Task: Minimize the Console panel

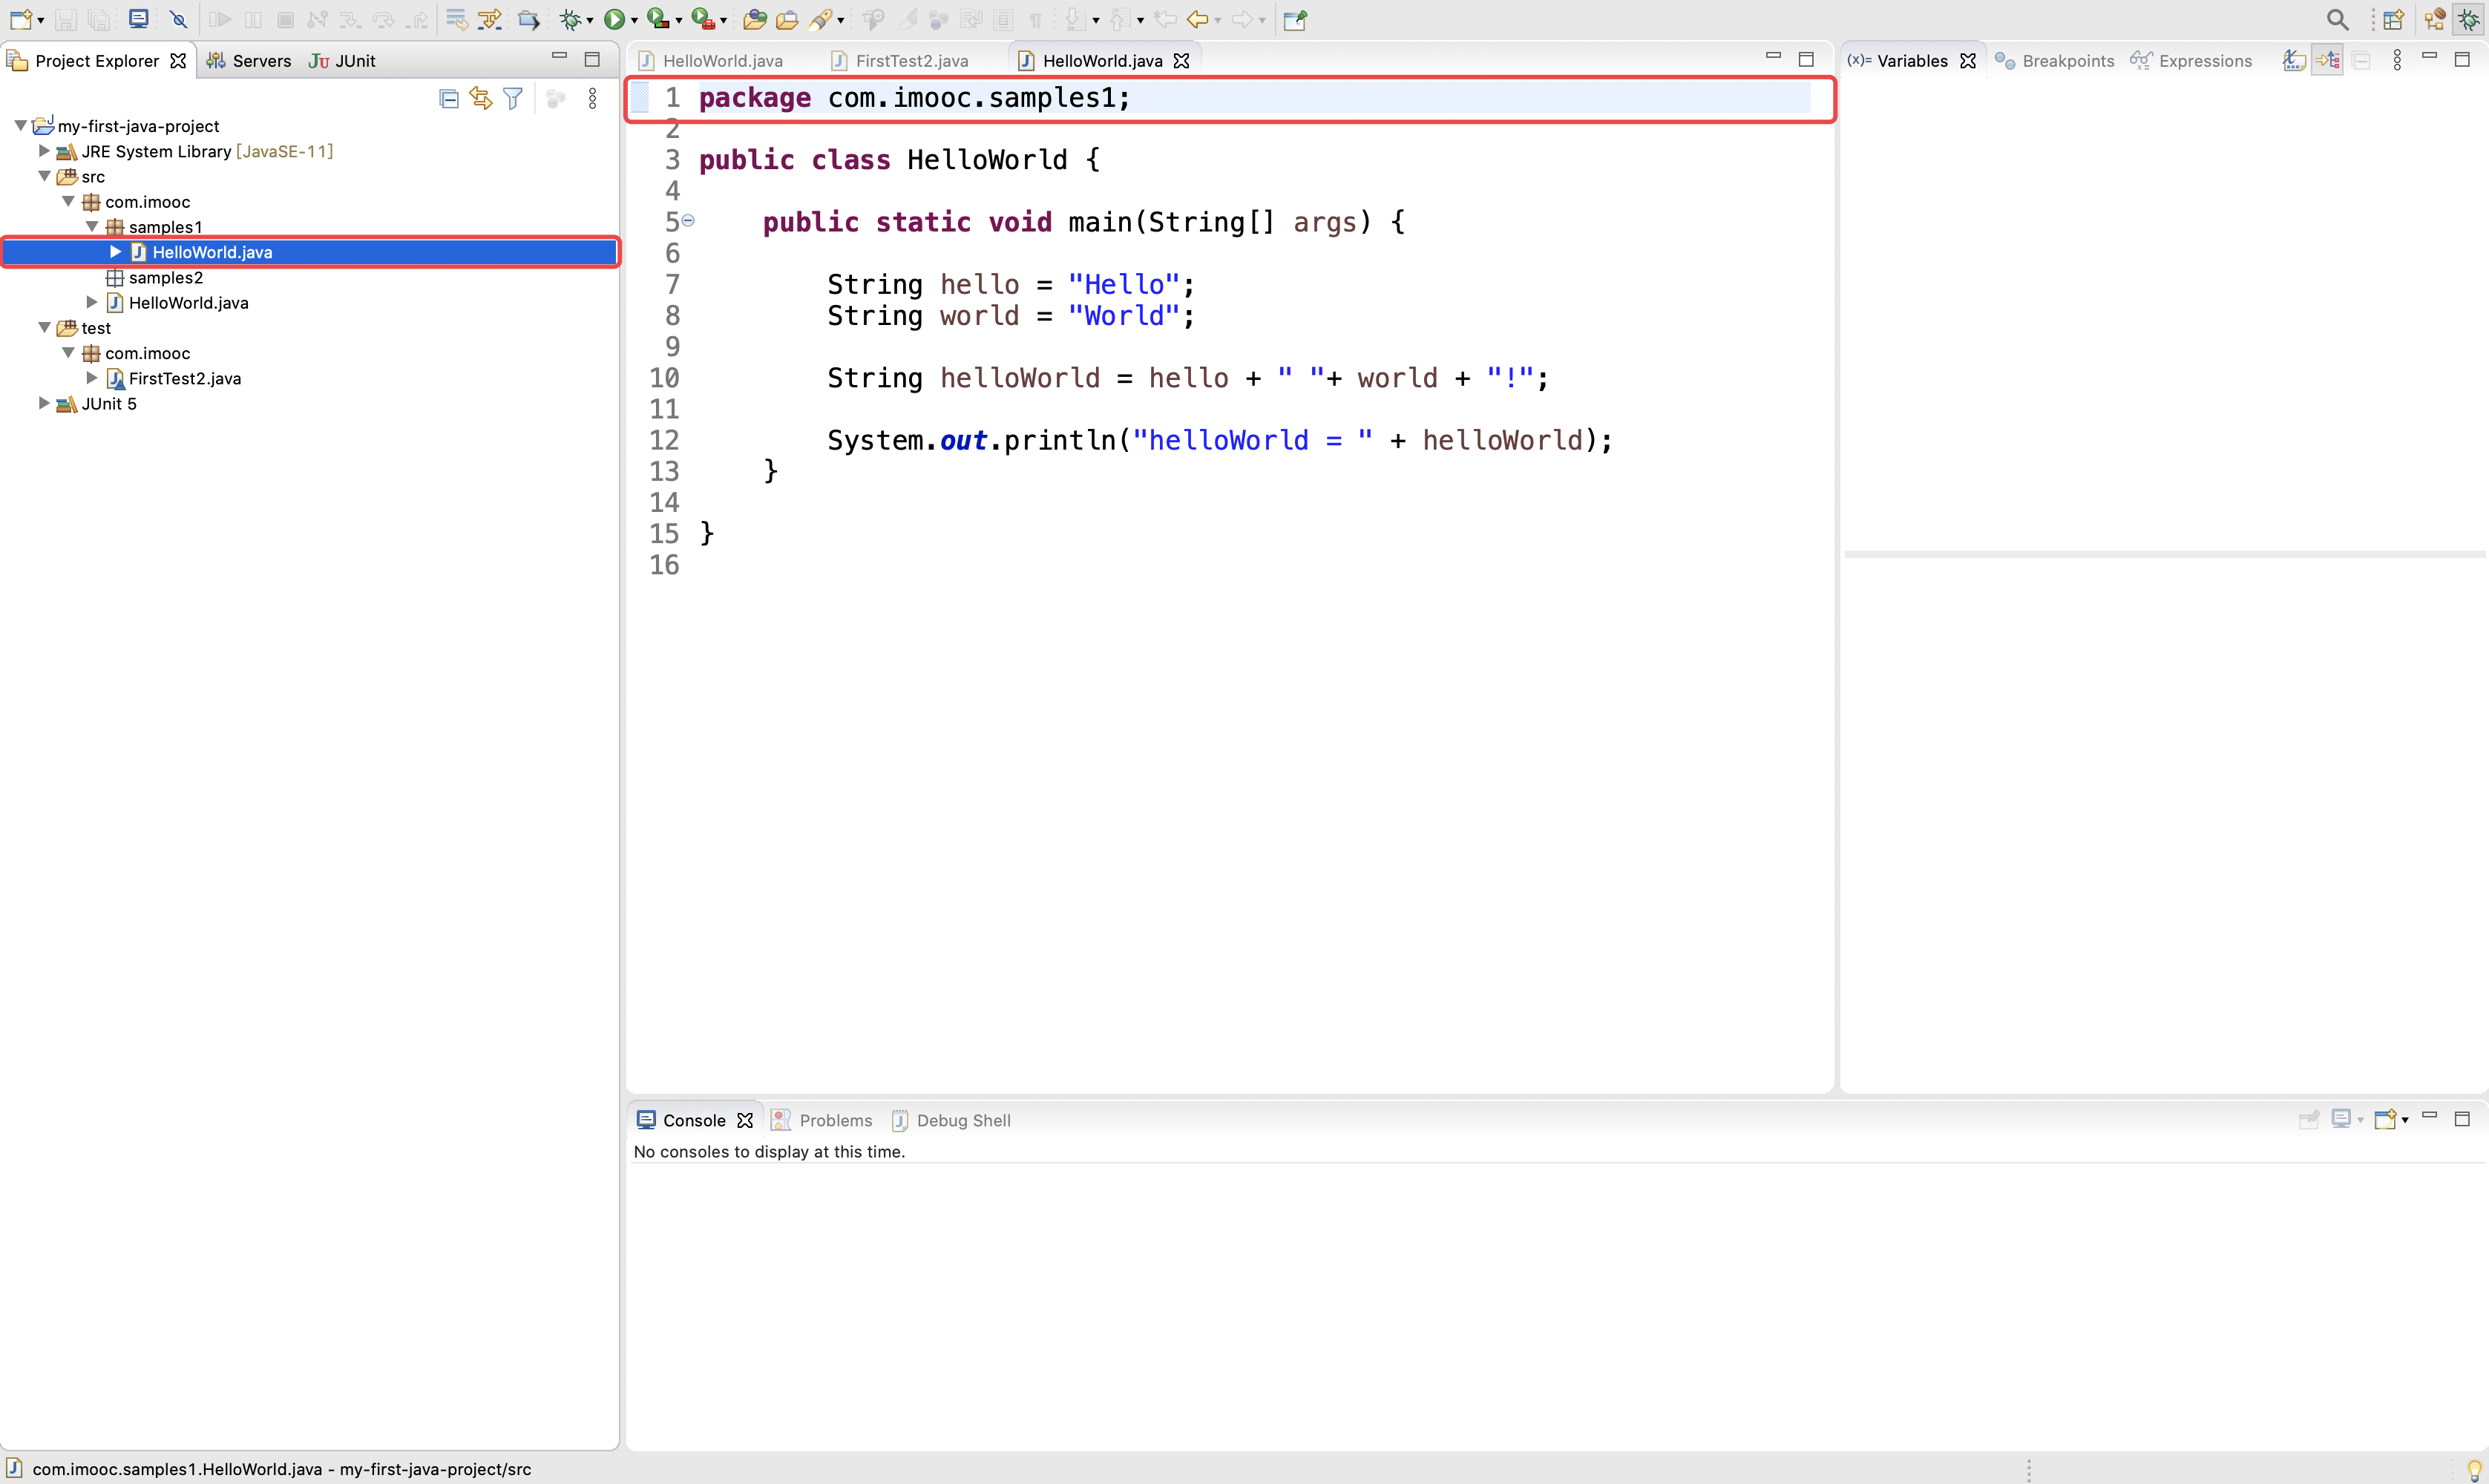Action: [2429, 1116]
